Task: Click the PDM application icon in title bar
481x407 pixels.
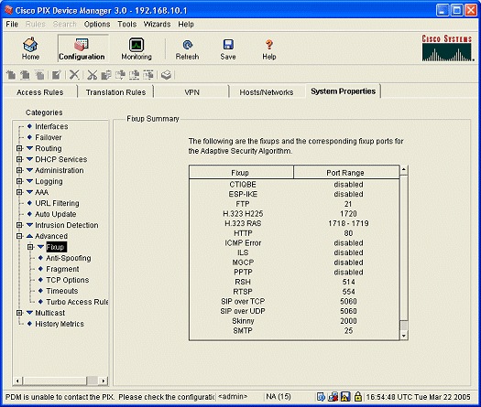Action: 8,10
